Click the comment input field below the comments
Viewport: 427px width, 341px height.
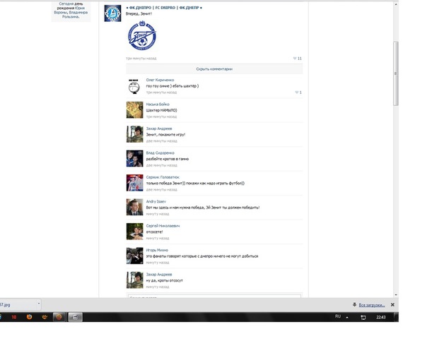click(214, 297)
